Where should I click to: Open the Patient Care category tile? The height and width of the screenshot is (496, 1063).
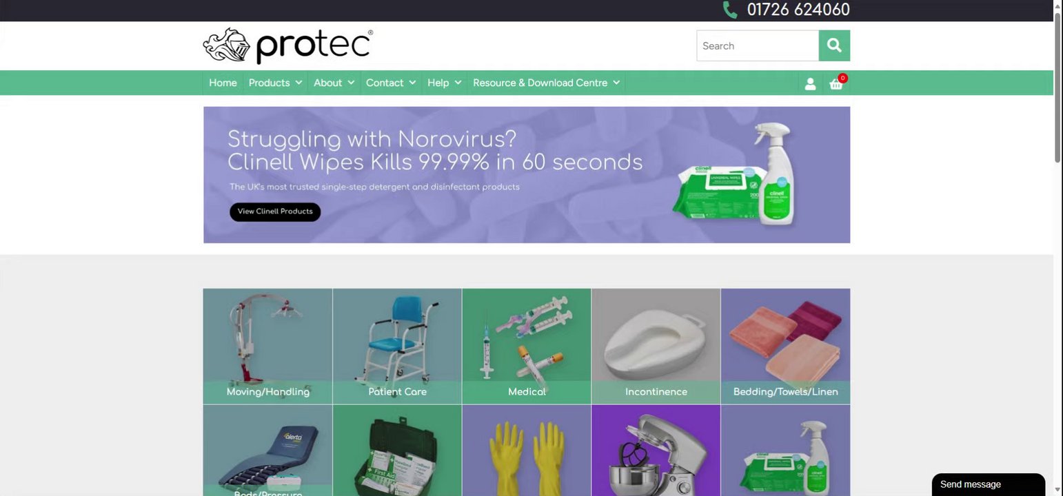coord(397,346)
